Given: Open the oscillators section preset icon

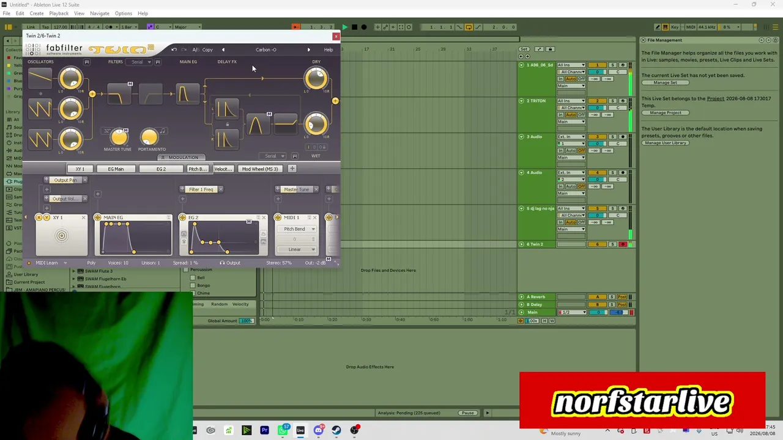Looking at the screenshot, I should coord(87,62).
